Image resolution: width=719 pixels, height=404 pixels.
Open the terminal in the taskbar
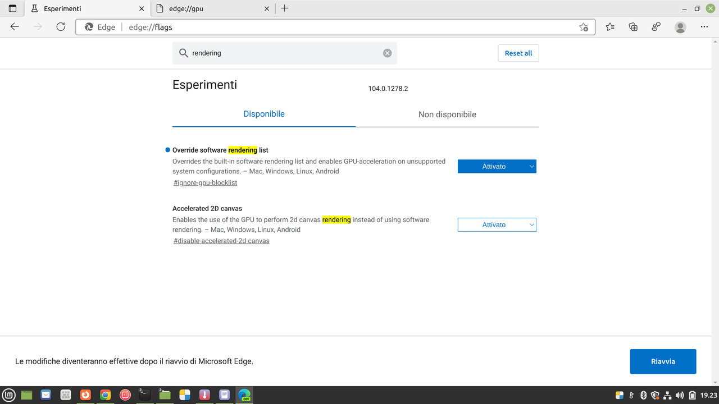click(144, 395)
